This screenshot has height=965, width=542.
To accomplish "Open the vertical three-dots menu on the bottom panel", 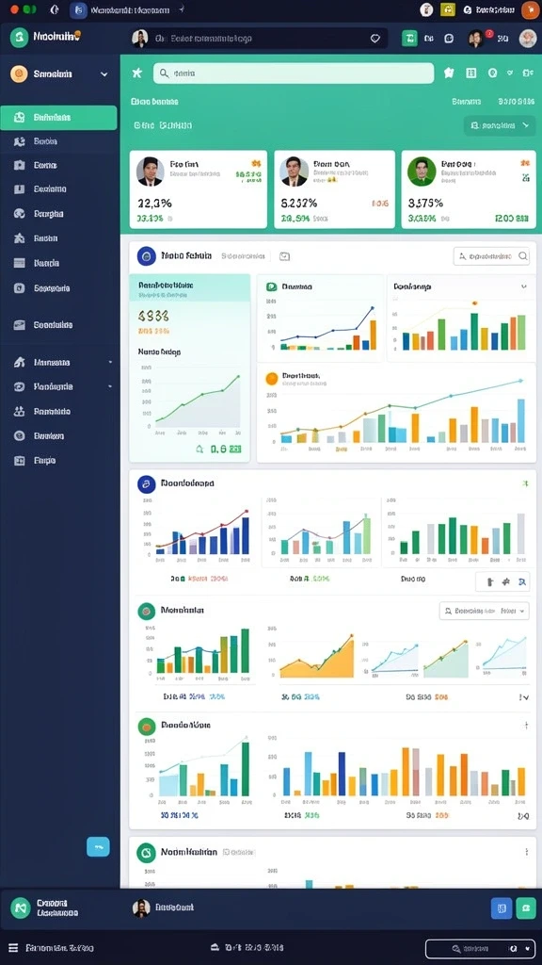I will click(x=526, y=852).
